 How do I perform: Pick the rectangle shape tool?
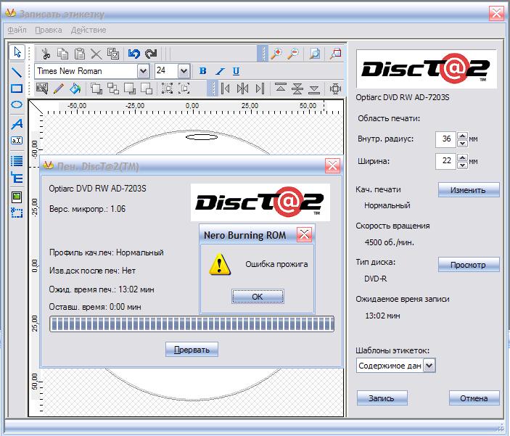17,89
